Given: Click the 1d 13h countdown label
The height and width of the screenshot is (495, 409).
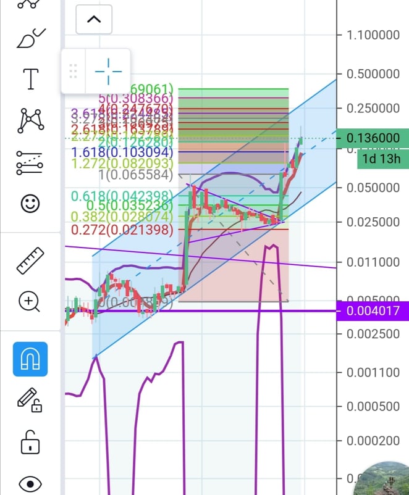Looking at the screenshot, I should [x=382, y=159].
